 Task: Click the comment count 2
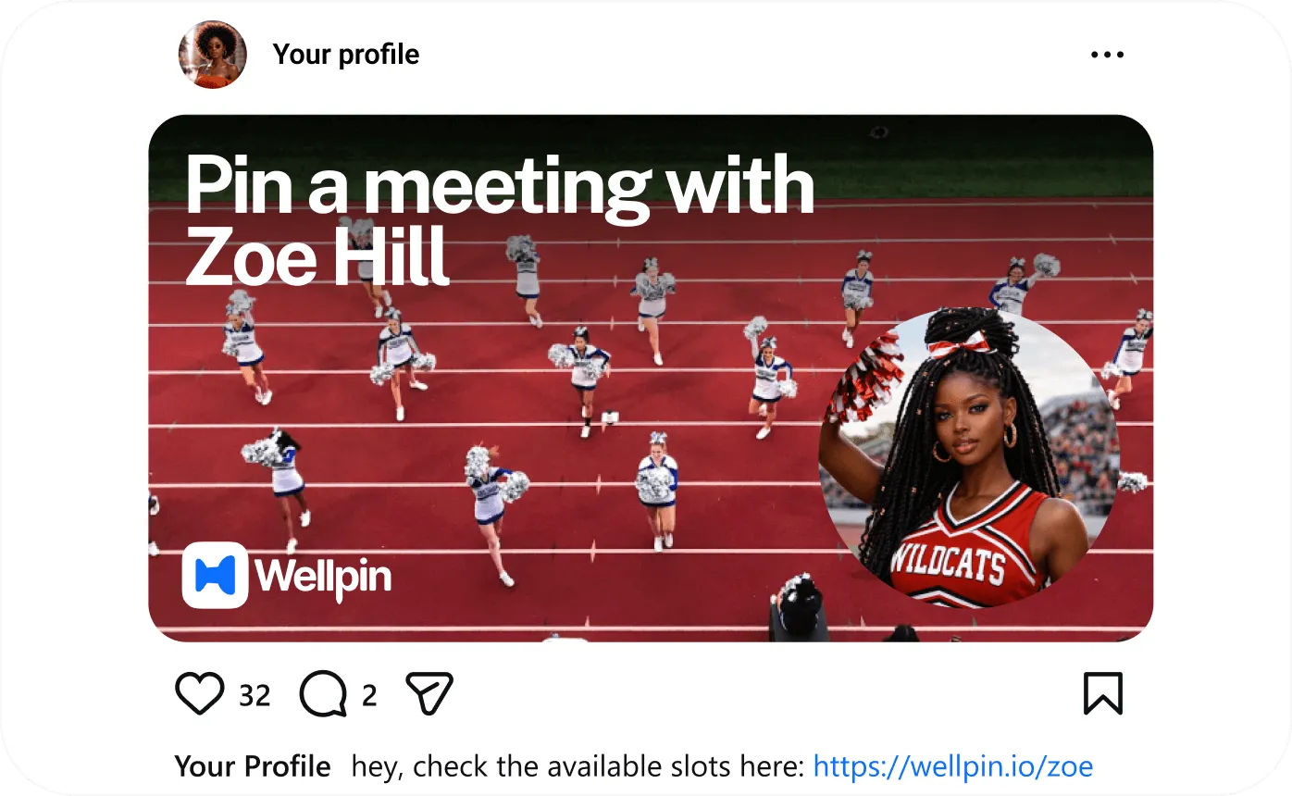click(369, 695)
